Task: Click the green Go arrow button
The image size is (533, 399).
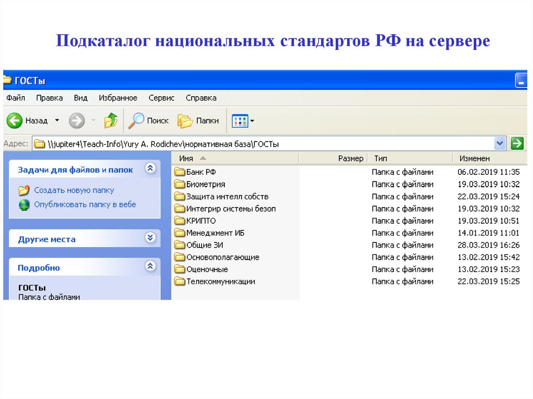Action: coord(517,144)
